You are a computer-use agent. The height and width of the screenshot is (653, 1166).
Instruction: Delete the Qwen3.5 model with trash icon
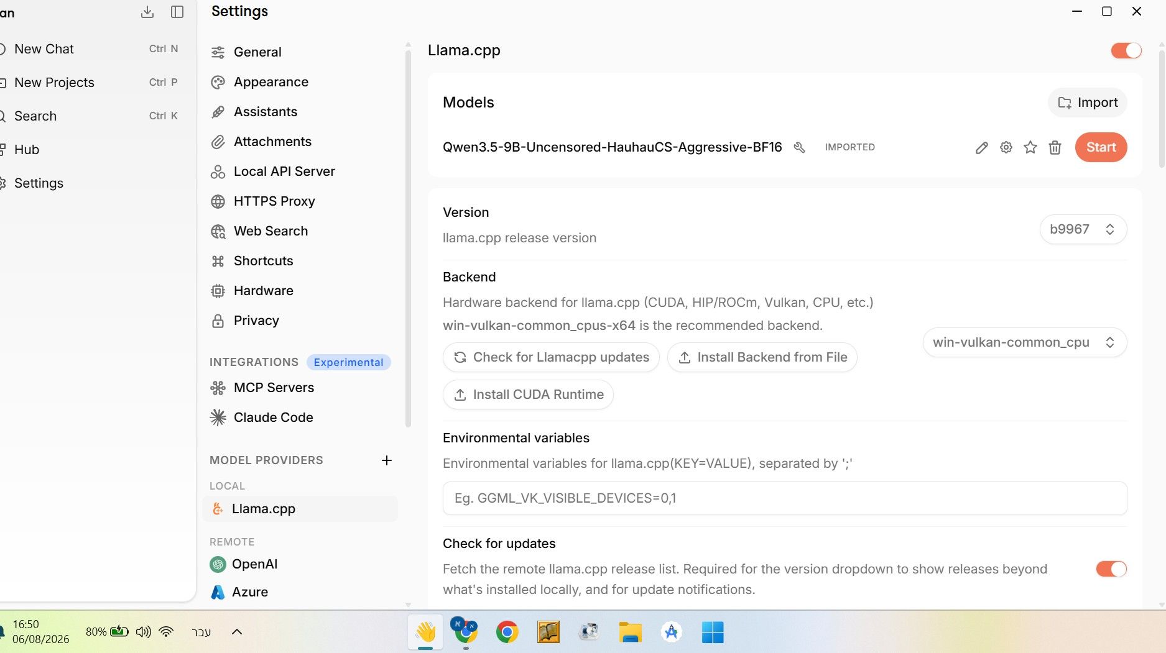tap(1055, 147)
